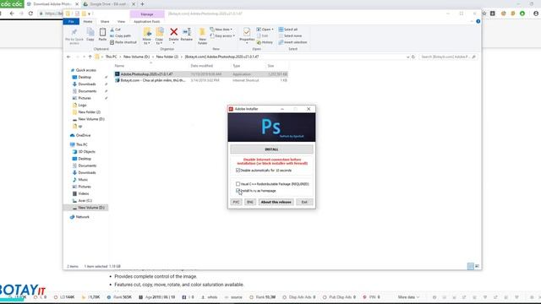The width and height of the screenshot is (541, 304).
Task: Open the File tab in Explorer
Action: pyautogui.click(x=71, y=21)
